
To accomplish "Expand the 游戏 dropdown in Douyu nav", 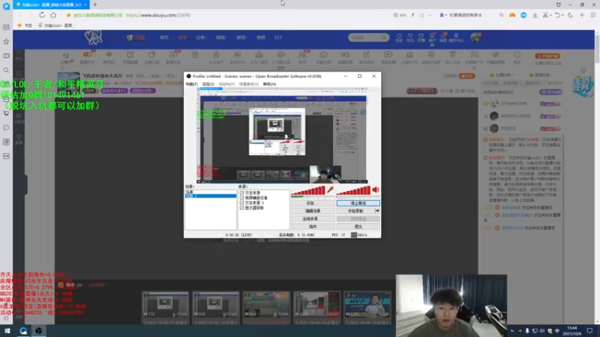I will (x=241, y=37).
